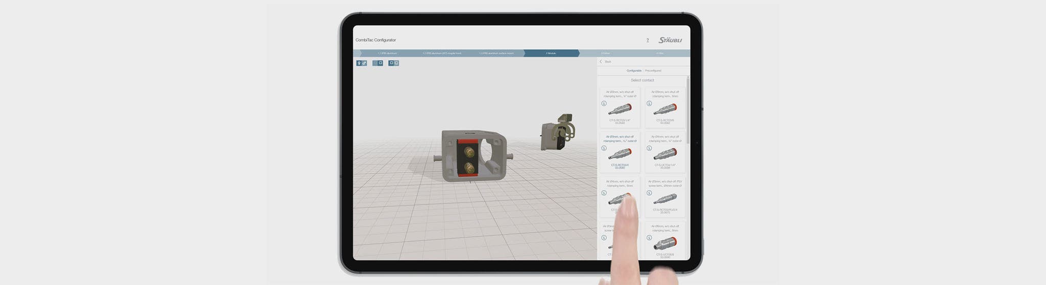
Task: Click the Back button in side panel
Action: tap(605, 62)
